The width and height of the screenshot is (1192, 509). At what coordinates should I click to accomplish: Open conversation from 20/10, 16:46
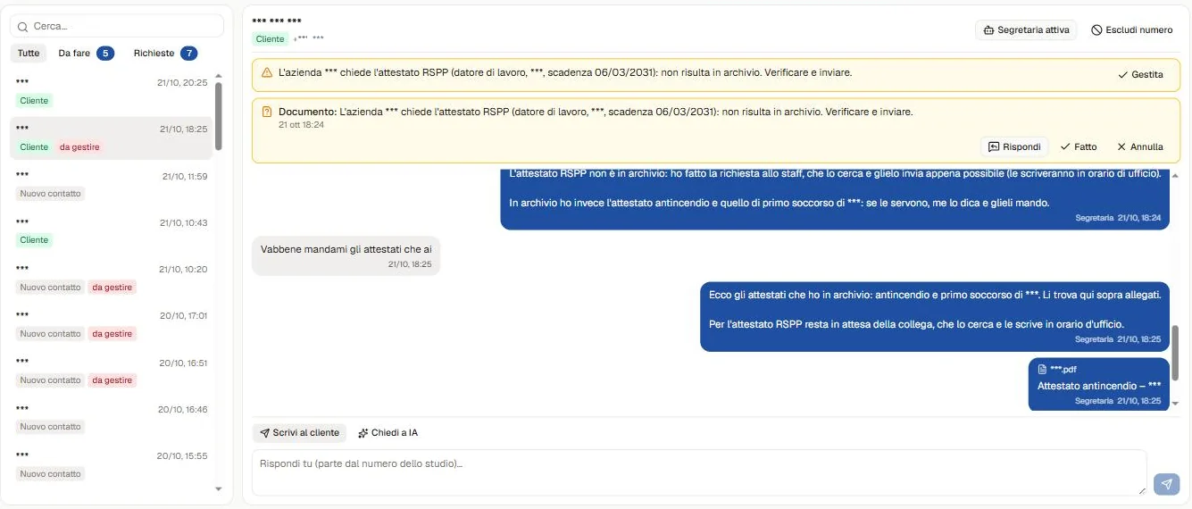point(112,417)
